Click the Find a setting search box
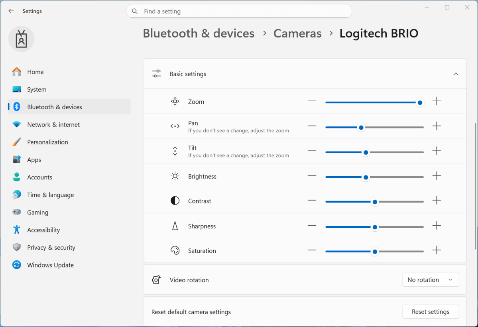Image resolution: width=478 pixels, height=327 pixels. click(x=239, y=11)
